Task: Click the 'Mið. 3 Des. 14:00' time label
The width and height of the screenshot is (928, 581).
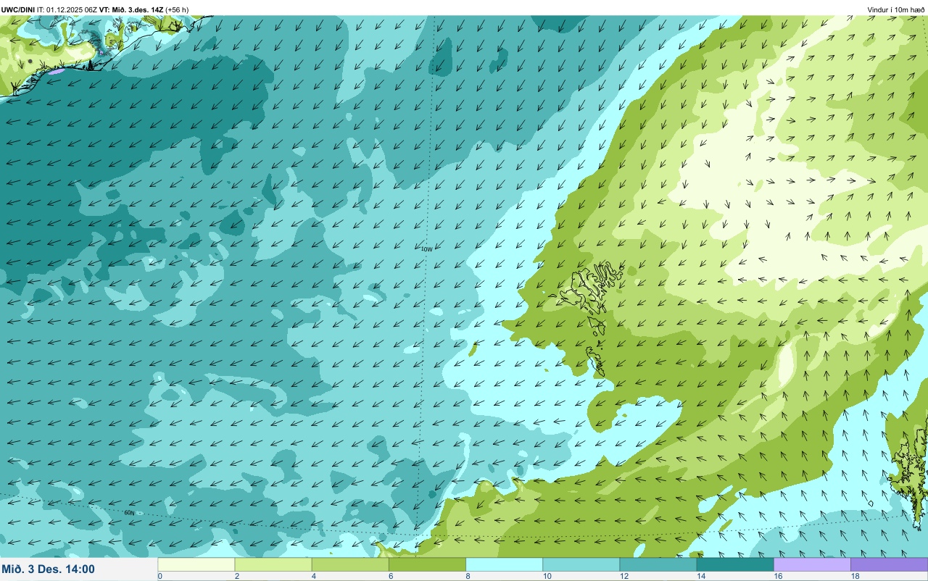Action: [49, 569]
